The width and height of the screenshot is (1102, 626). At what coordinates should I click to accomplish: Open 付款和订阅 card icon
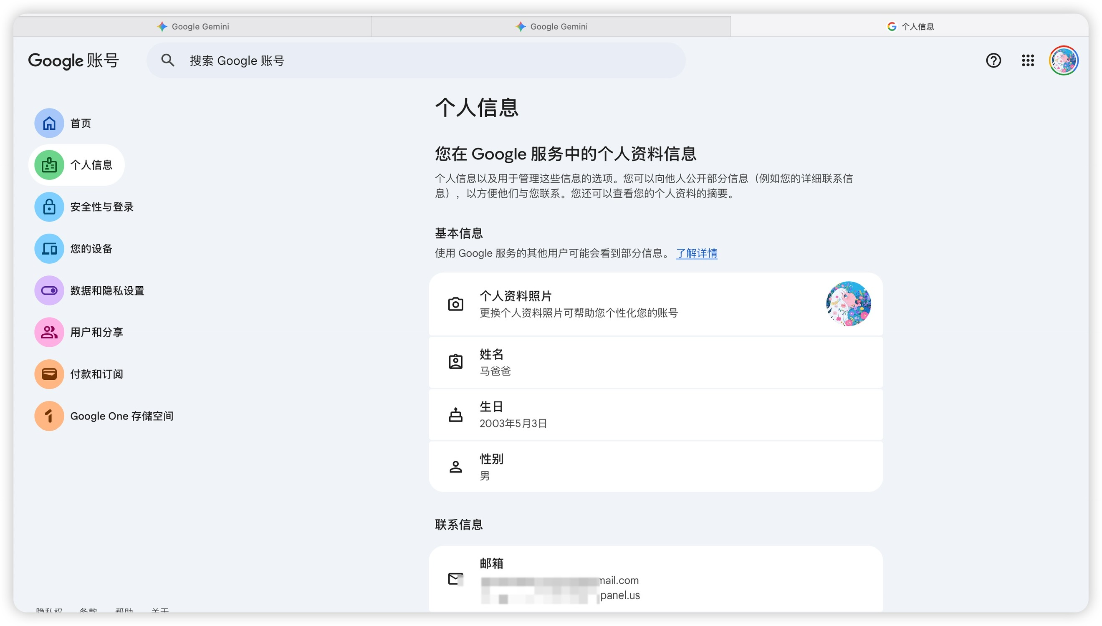pos(49,374)
